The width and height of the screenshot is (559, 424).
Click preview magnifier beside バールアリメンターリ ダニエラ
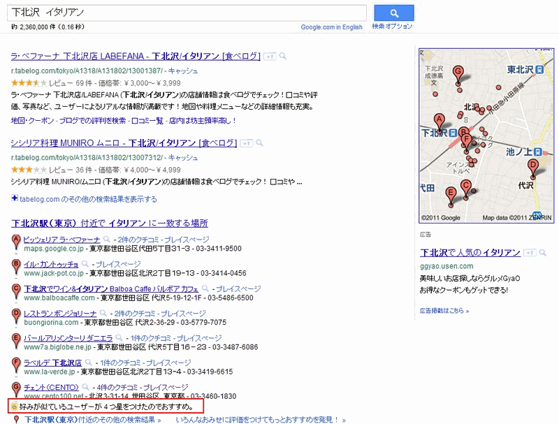click(x=119, y=338)
